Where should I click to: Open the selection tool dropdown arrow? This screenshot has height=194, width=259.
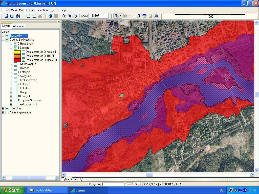(x=121, y=16)
